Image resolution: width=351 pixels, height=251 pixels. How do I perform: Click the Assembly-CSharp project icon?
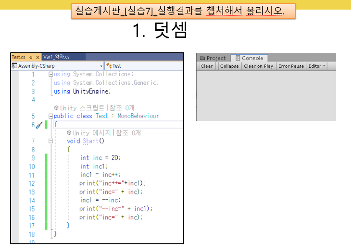(x=14, y=66)
